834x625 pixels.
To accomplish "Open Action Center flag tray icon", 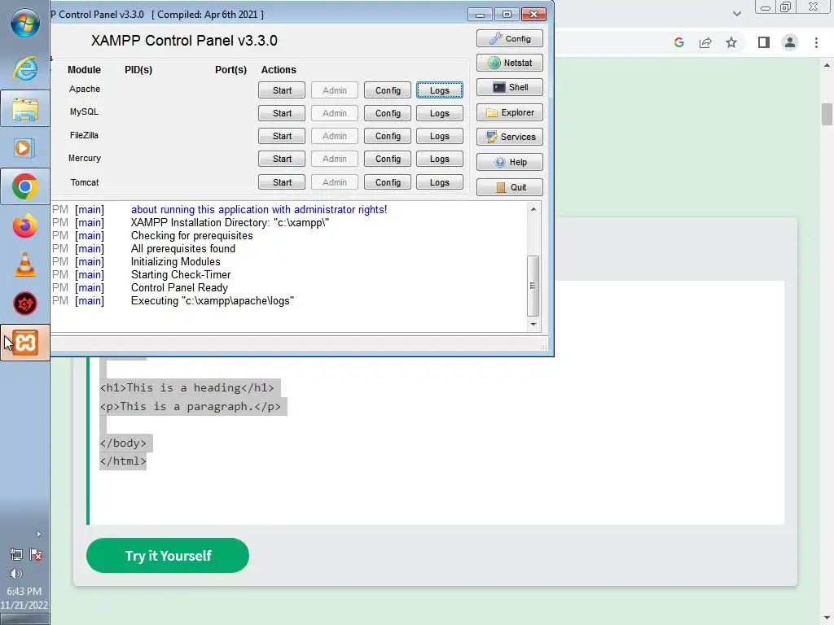I will (36, 555).
